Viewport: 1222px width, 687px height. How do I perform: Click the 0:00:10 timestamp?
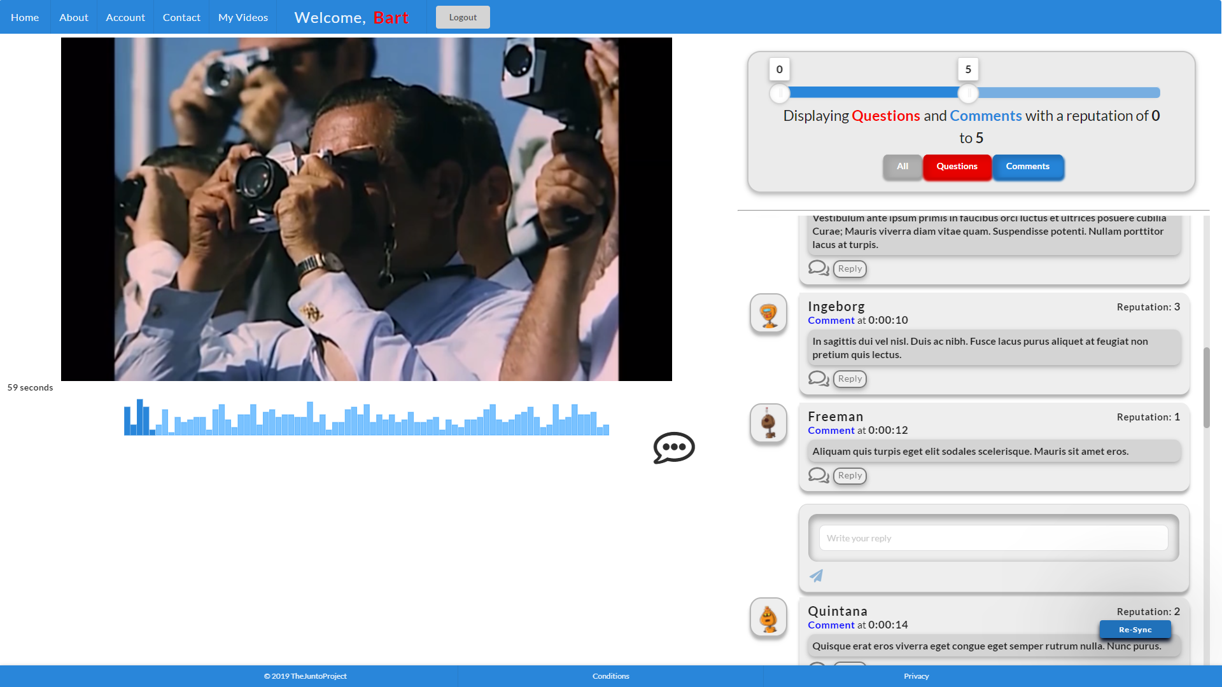tap(888, 321)
